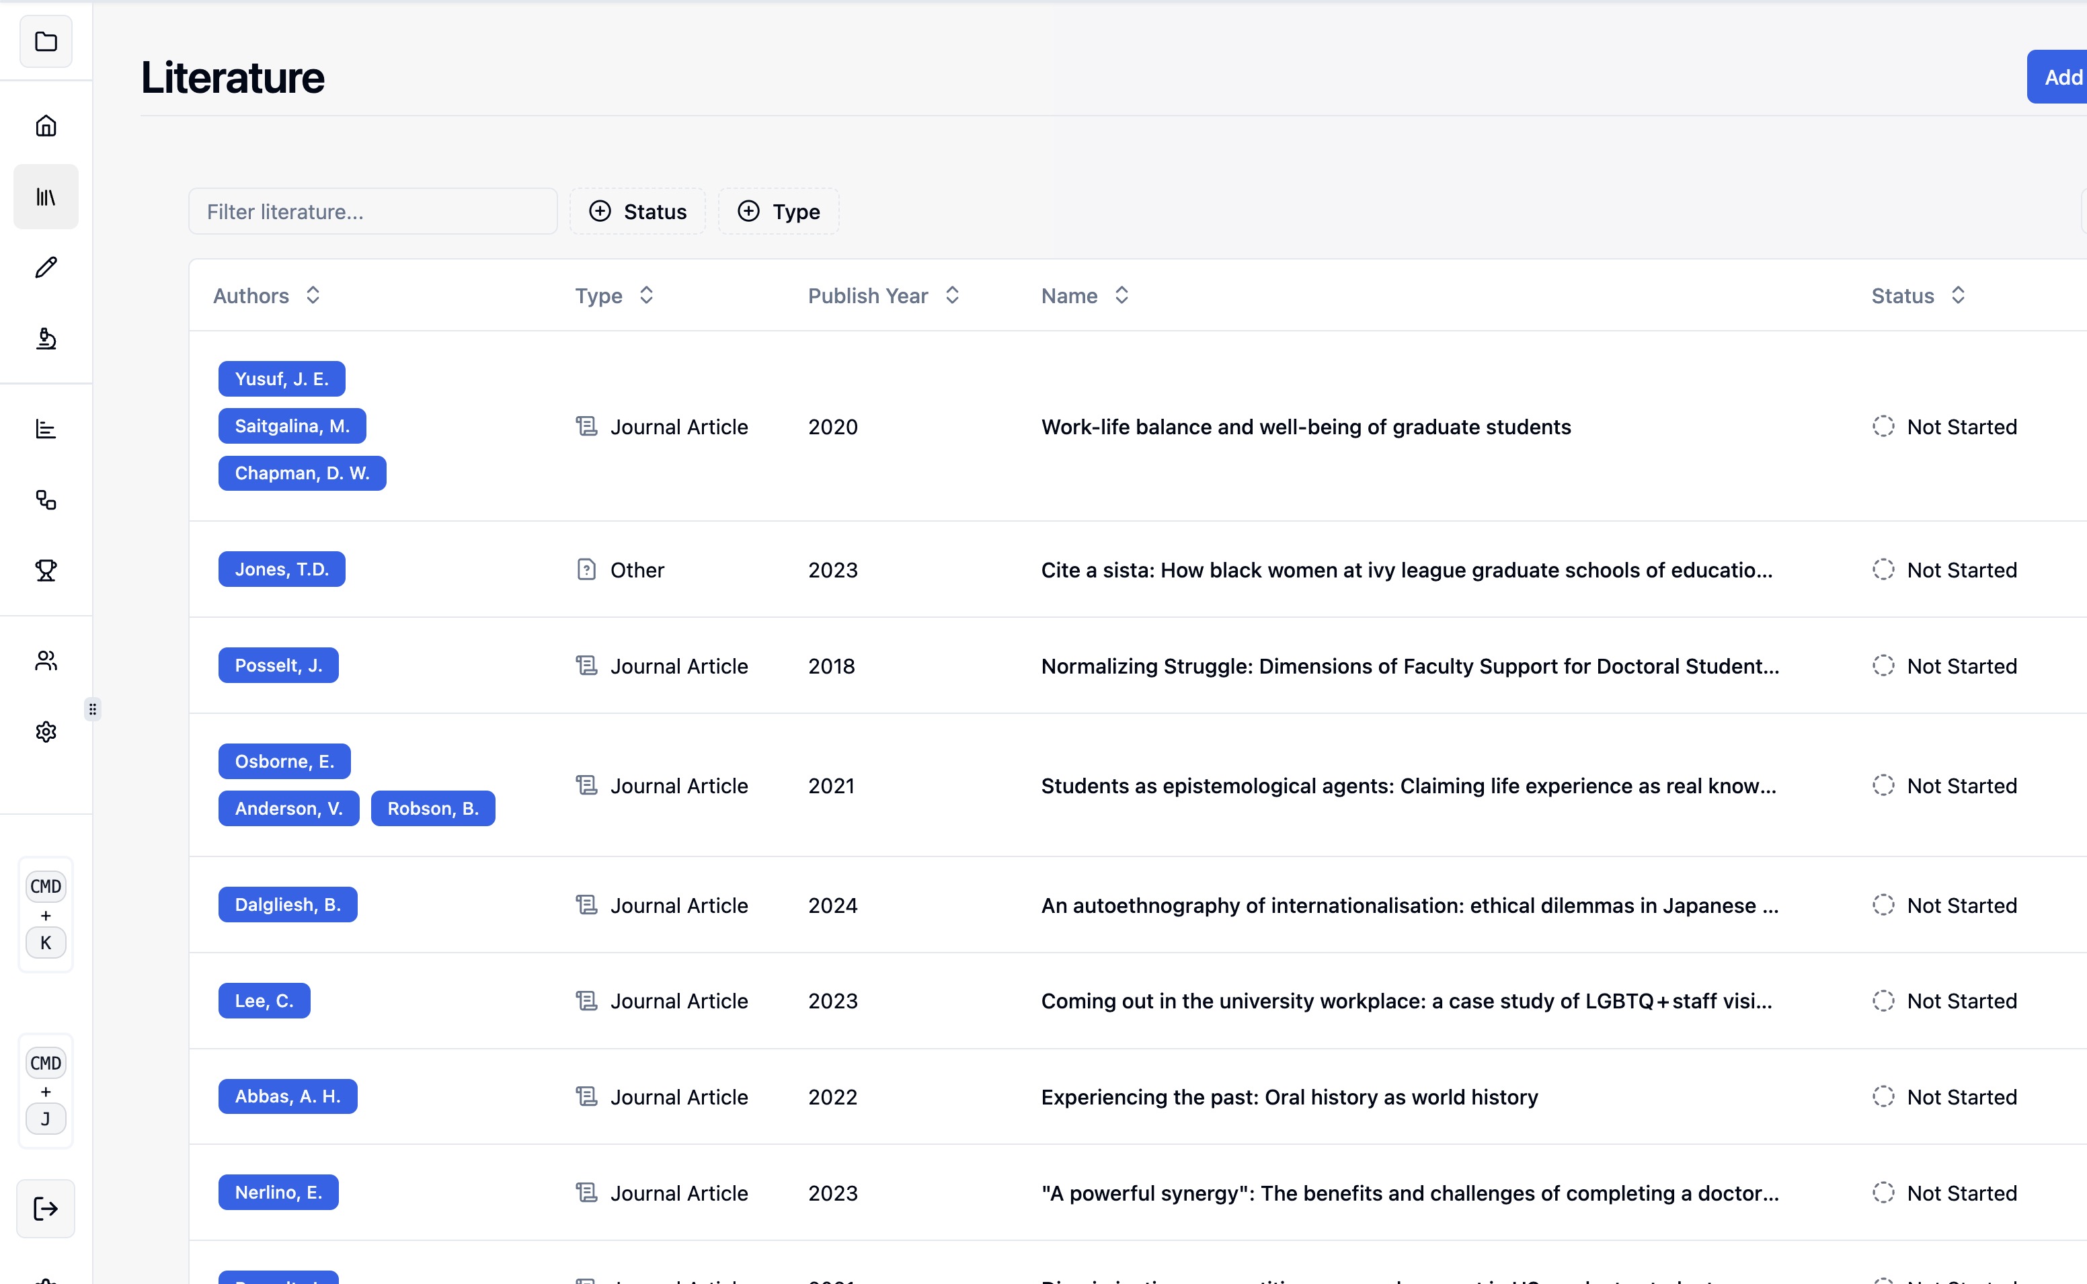Click the Osborne, E. author tag

(284, 761)
